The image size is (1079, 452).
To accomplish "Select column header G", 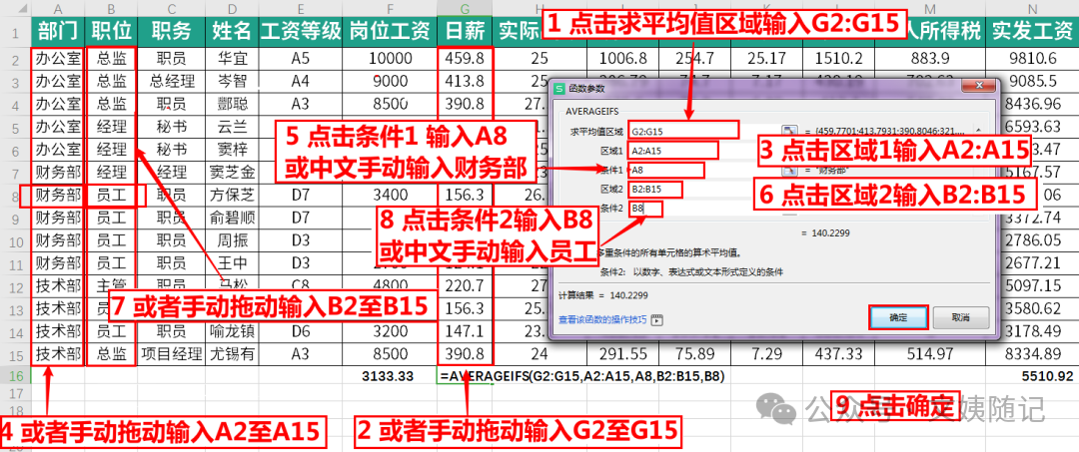I will pos(465,8).
